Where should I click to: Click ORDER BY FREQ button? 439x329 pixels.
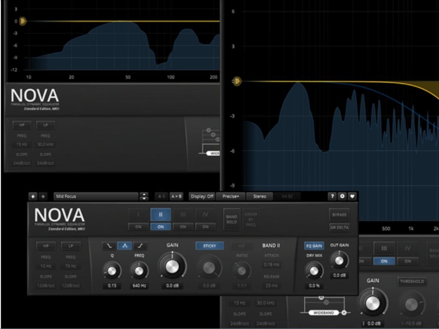[x=250, y=220]
